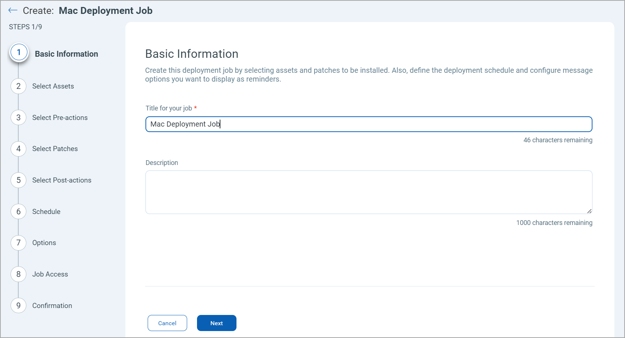Select step 1 circle icon
This screenshot has width=625, height=338.
(x=19, y=53)
